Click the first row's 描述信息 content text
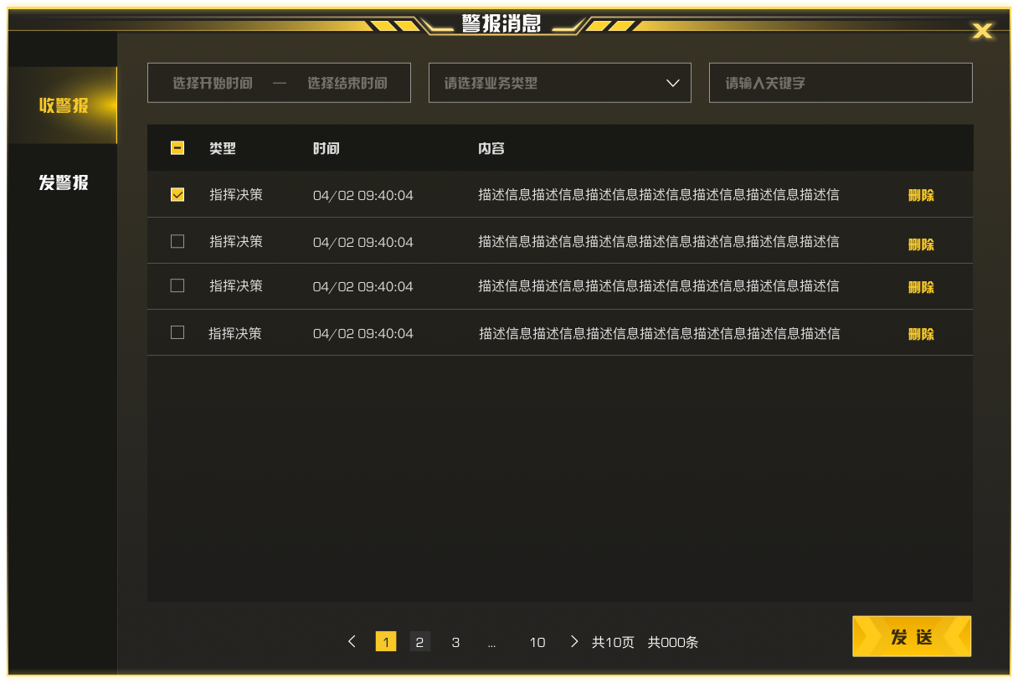Image resolution: width=1018 pixels, height=683 pixels. coord(659,194)
